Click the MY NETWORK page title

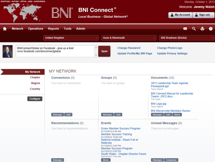(x=62, y=71)
